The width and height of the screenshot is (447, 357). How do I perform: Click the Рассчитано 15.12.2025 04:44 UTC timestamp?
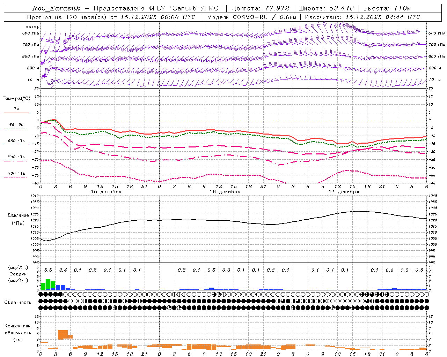click(x=362, y=17)
